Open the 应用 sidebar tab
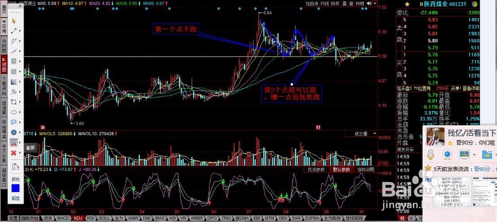The width and height of the screenshot is (497, 222). click(x=4, y=27)
